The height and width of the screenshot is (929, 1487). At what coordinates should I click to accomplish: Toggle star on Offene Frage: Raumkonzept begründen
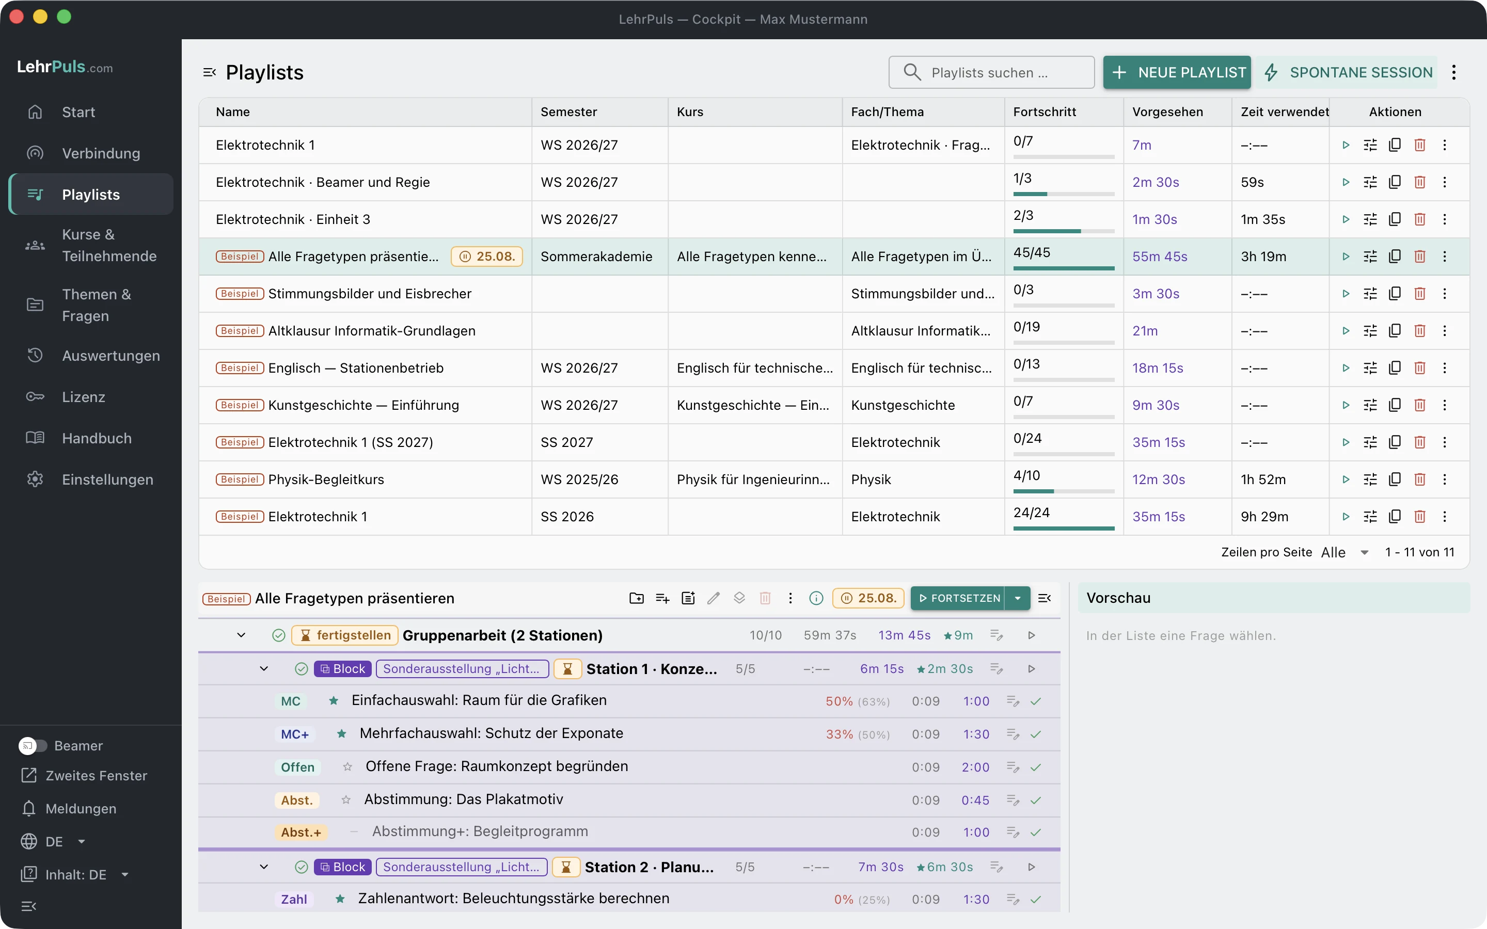click(x=348, y=767)
